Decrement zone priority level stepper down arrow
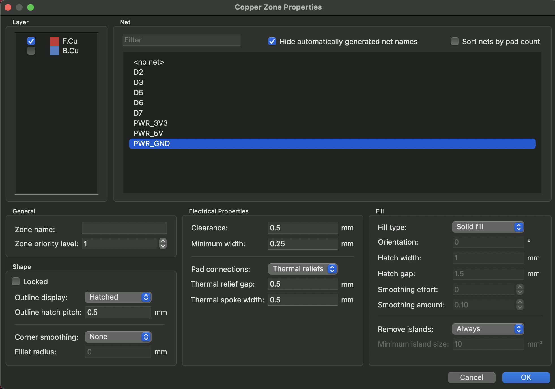 coord(163,246)
